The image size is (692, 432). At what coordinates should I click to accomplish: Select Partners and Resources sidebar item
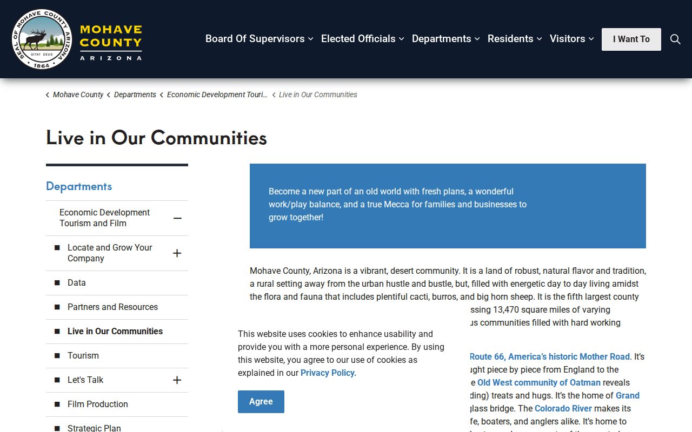coord(112,307)
